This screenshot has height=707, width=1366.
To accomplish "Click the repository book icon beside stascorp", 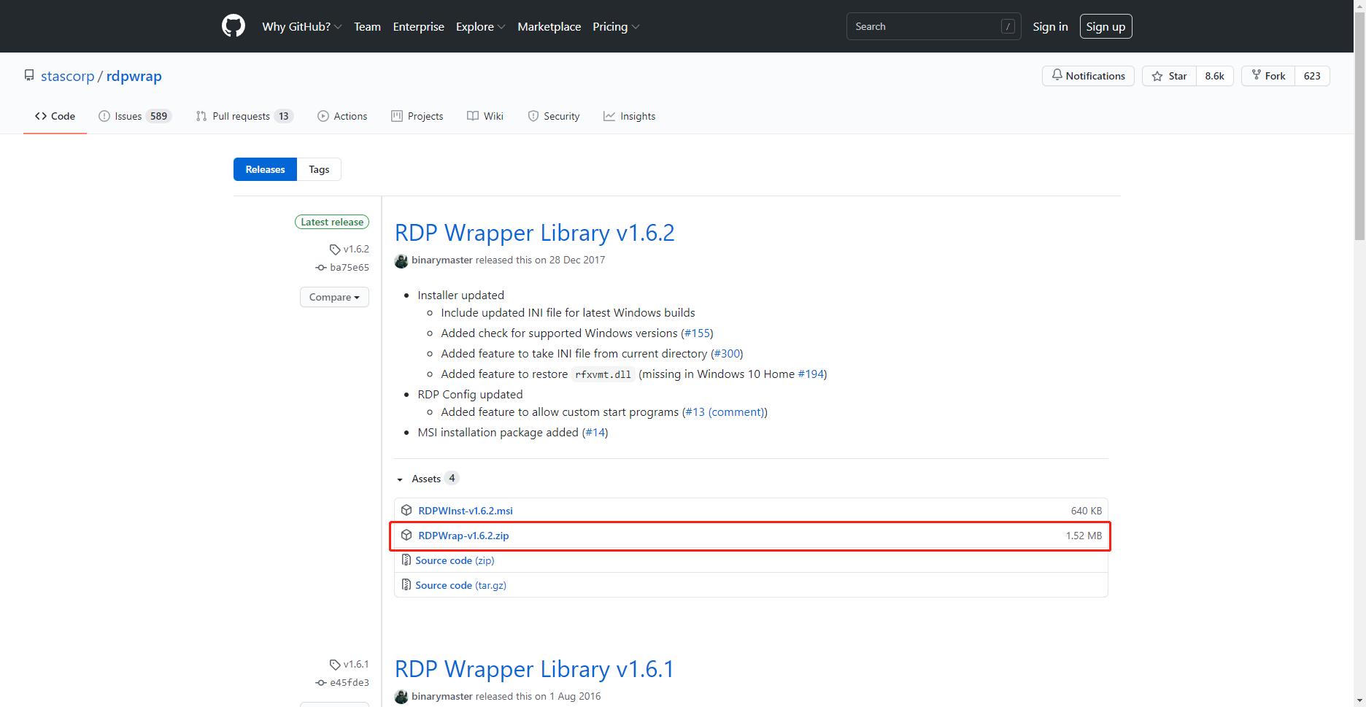I will (x=29, y=76).
